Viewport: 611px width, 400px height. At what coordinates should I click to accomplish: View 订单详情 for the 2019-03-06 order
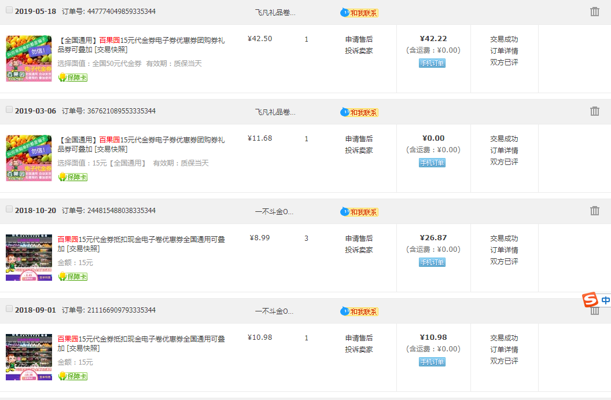504,150
